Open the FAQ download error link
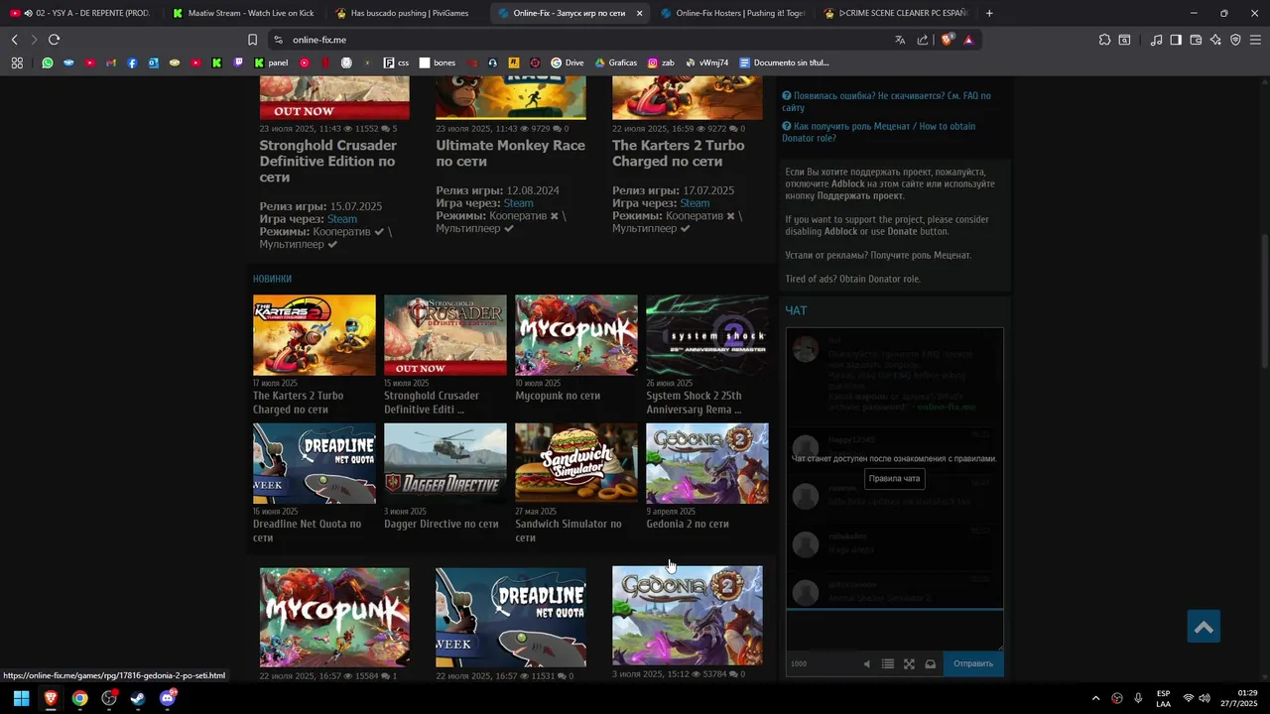This screenshot has width=1270, height=714. [886, 102]
